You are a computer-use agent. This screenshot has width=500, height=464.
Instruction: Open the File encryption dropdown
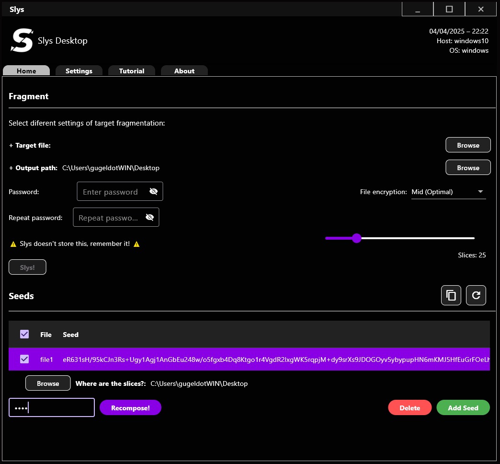coord(448,192)
